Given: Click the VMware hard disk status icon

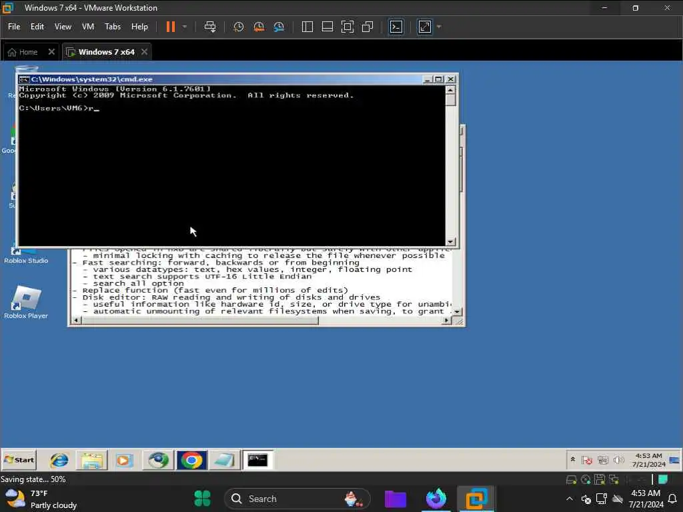Looking at the screenshot, I should click(x=571, y=480).
